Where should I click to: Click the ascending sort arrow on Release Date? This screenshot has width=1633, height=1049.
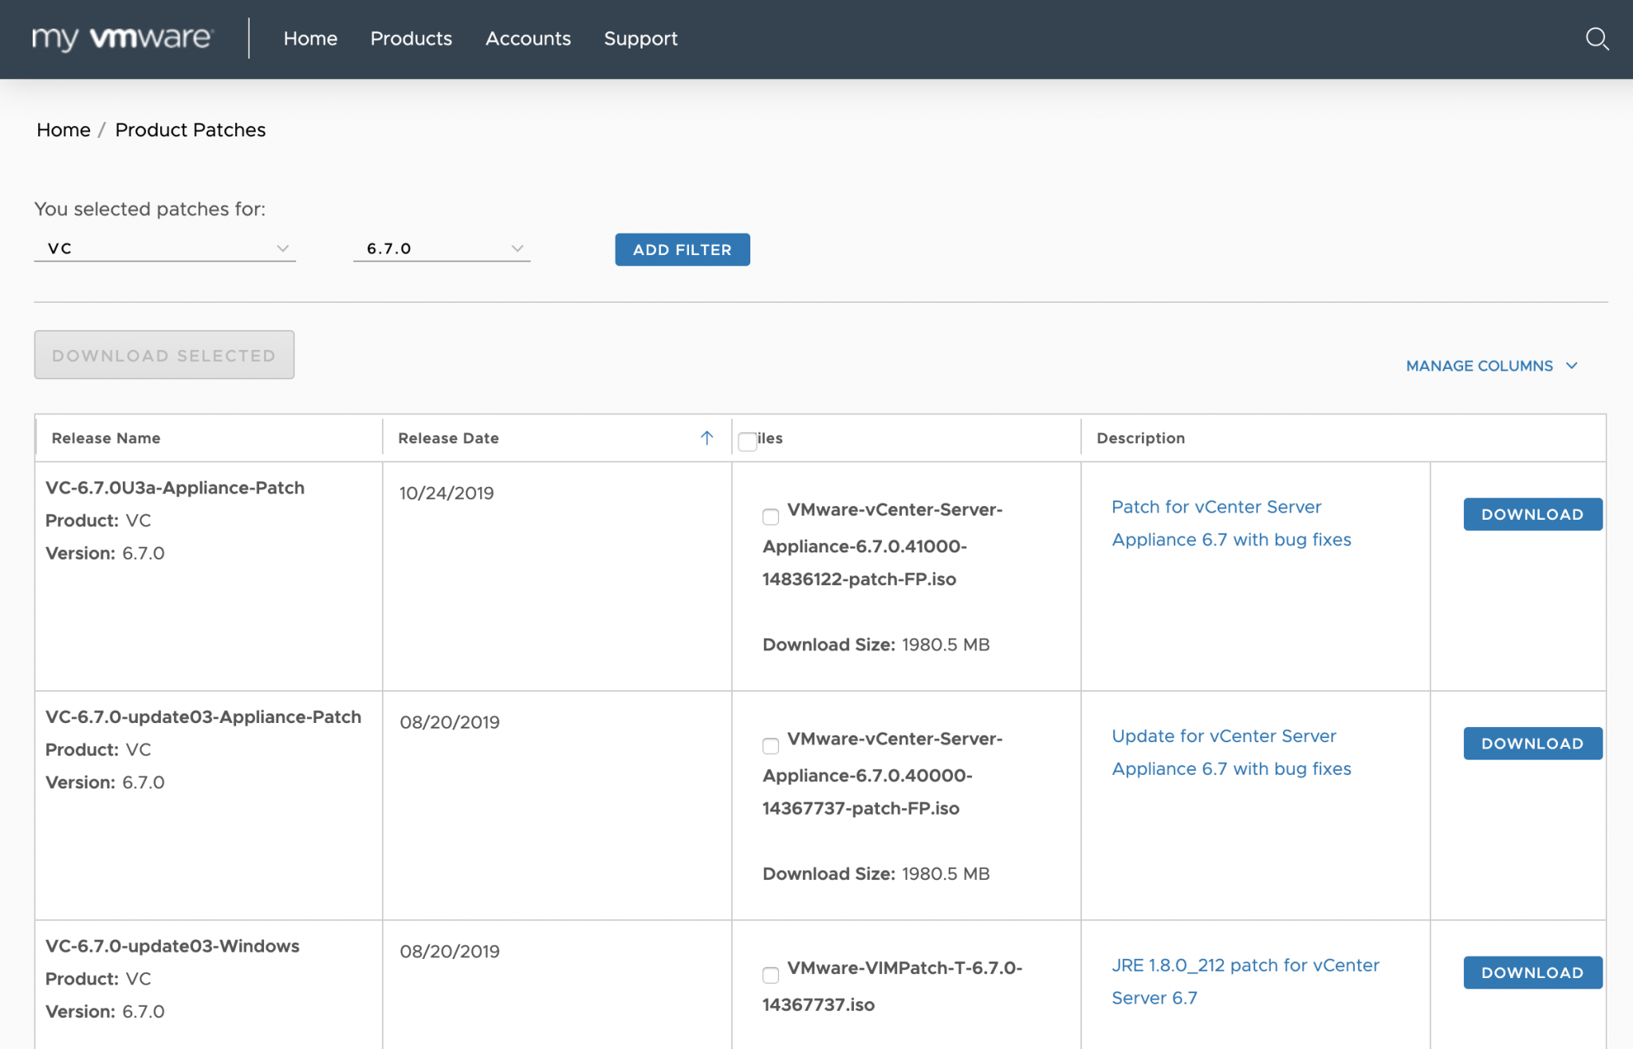coord(706,438)
